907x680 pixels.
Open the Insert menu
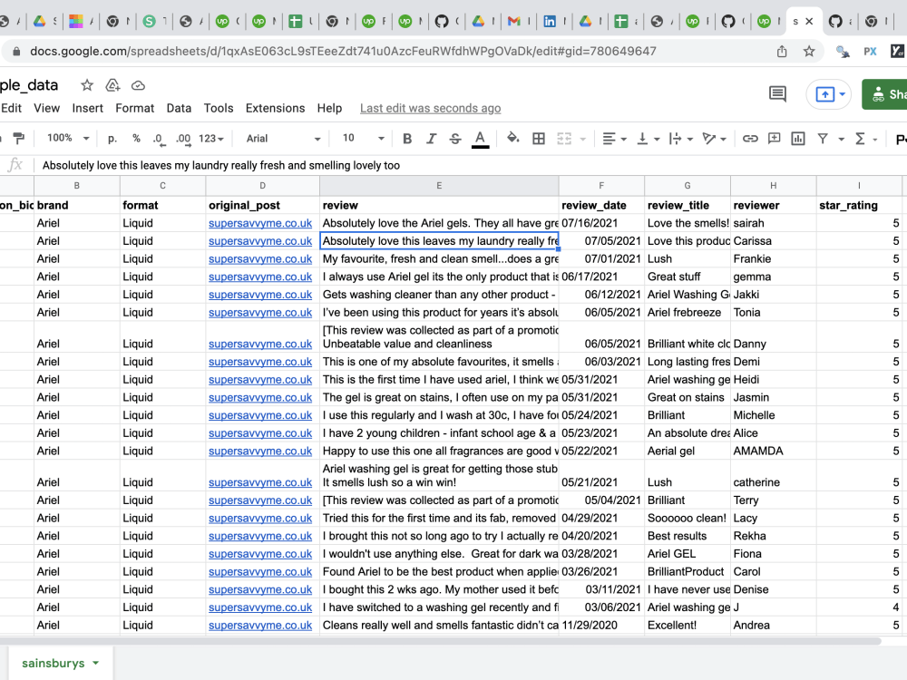point(87,108)
